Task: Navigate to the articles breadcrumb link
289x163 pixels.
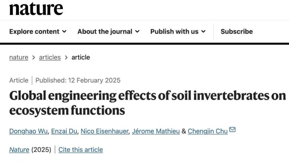Action: coord(50,57)
